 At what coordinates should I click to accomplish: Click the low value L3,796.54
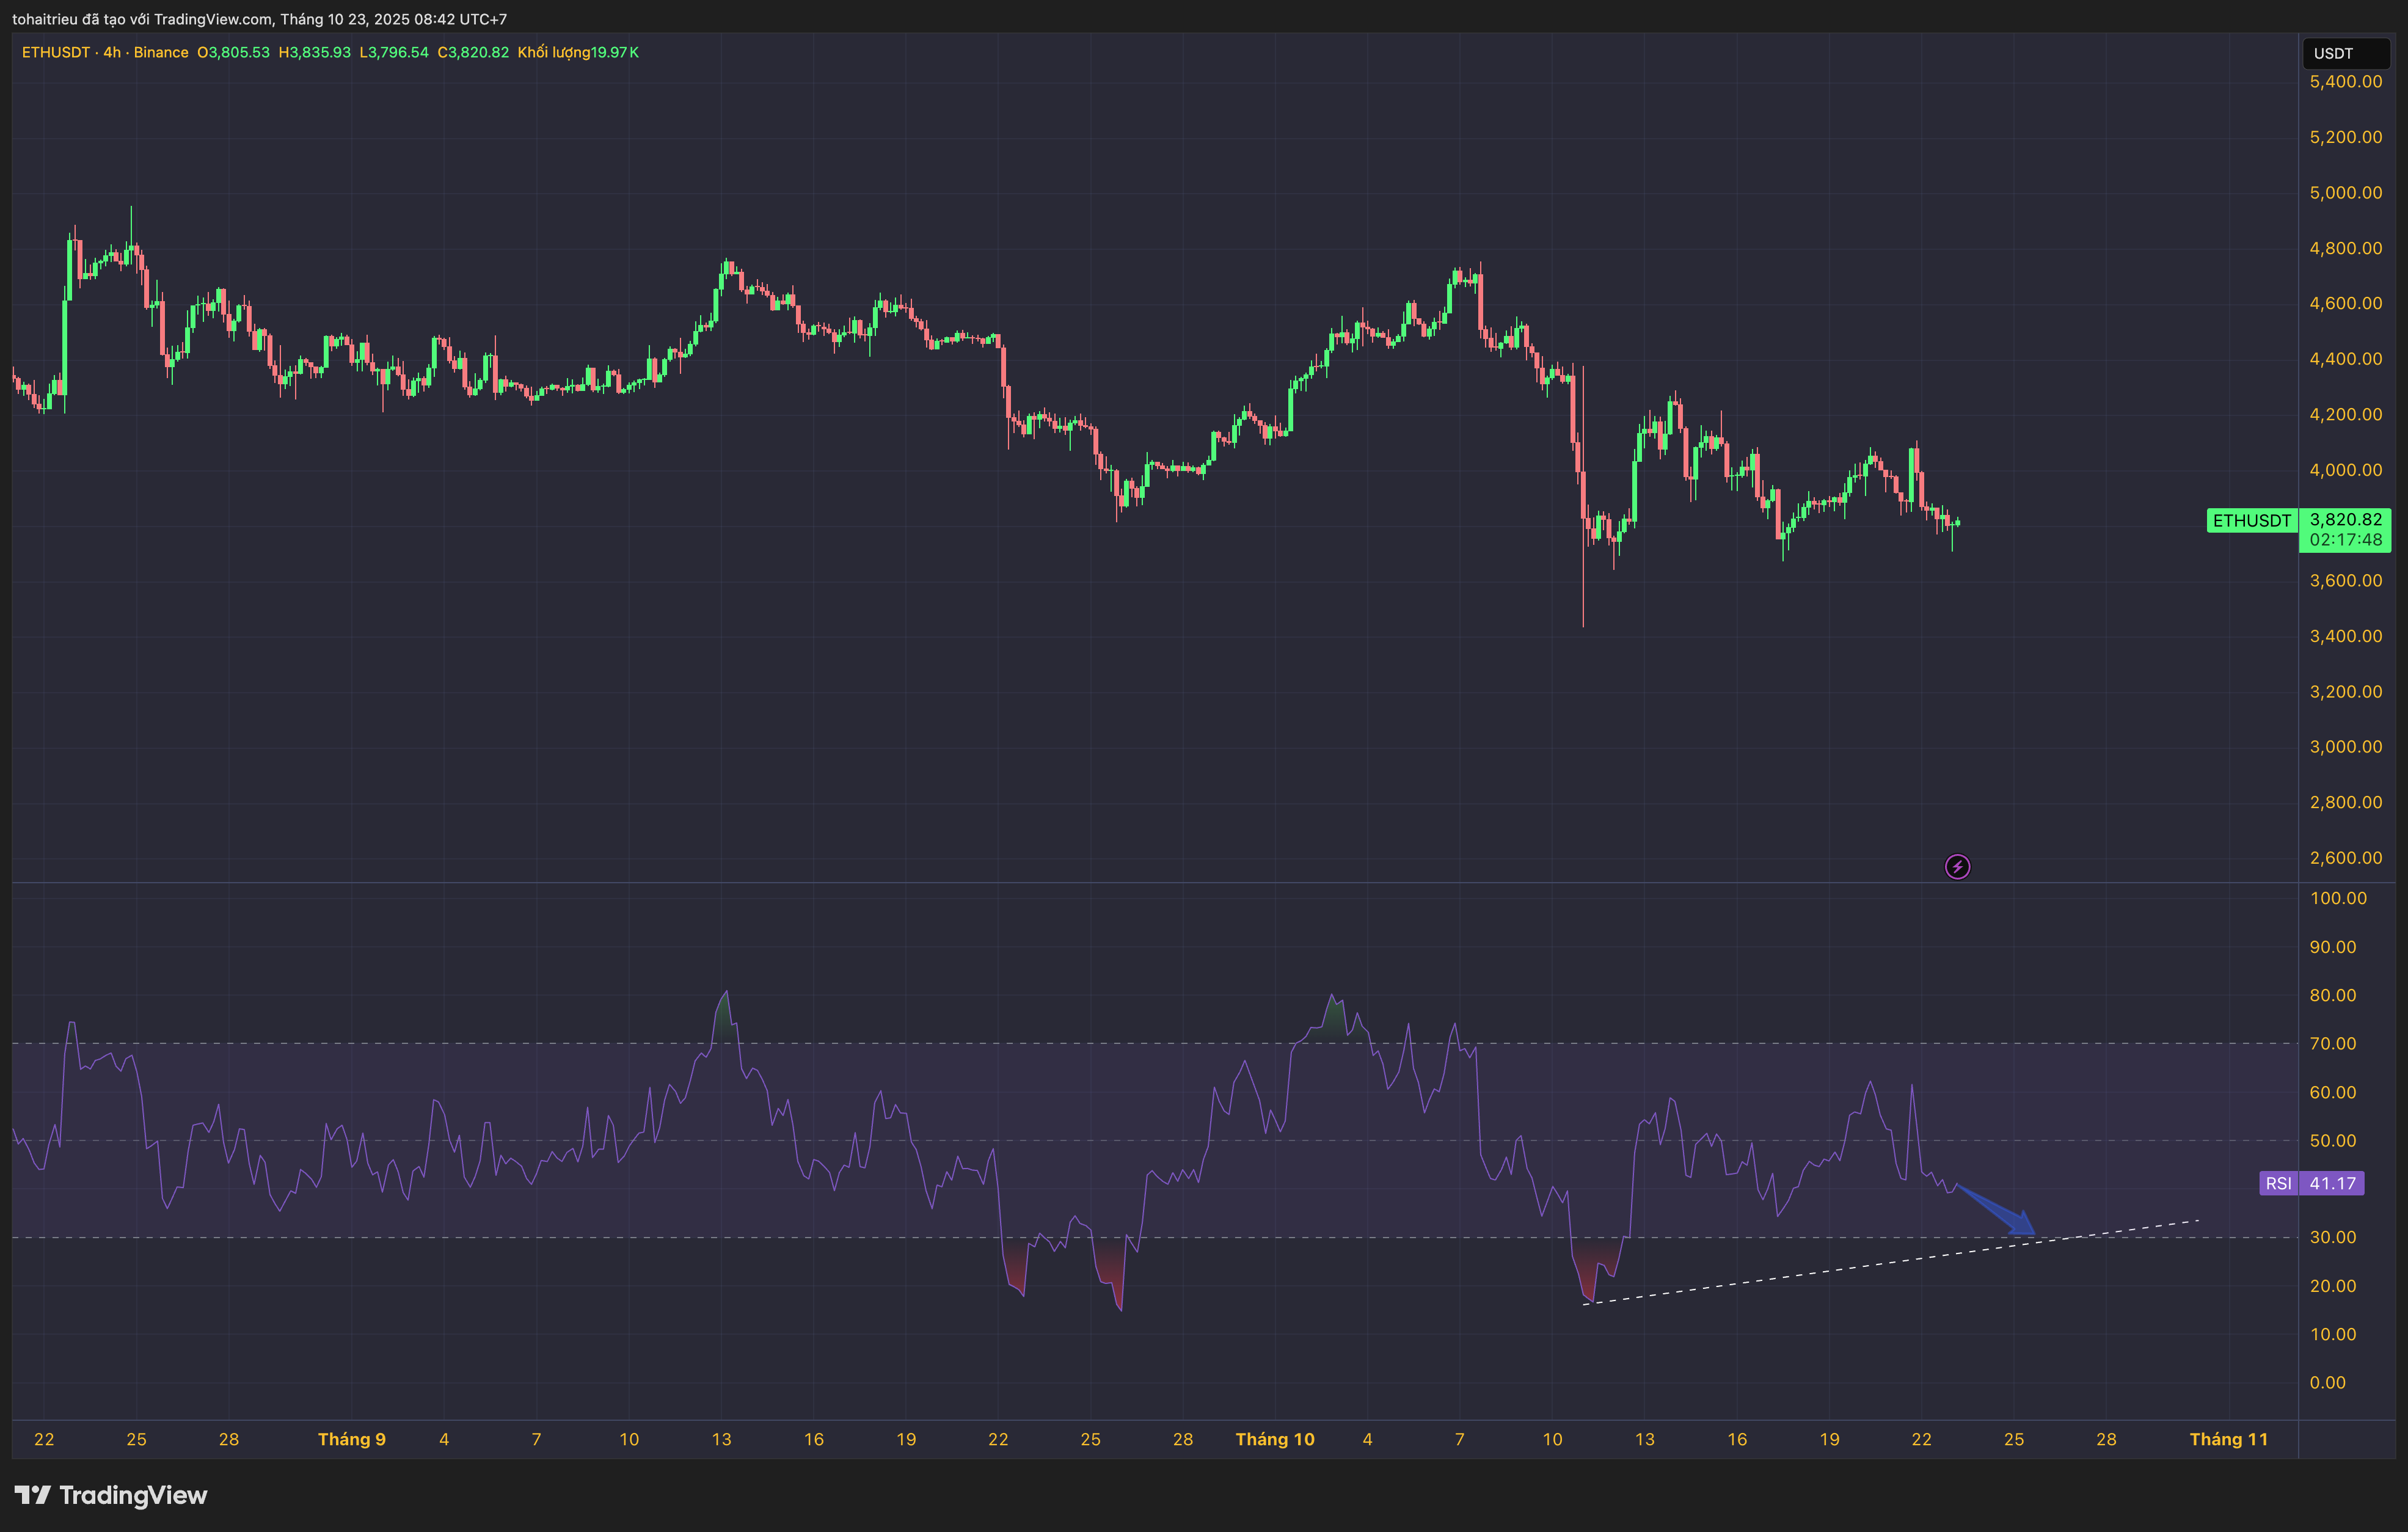coord(394,52)
